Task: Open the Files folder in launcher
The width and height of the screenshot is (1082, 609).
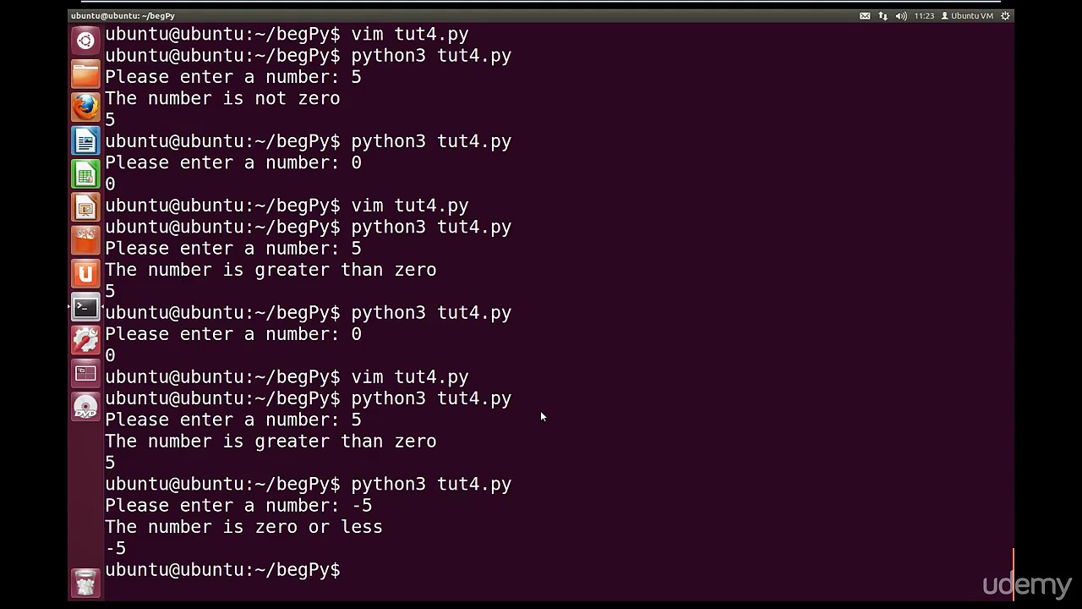Action: (85, 74)
